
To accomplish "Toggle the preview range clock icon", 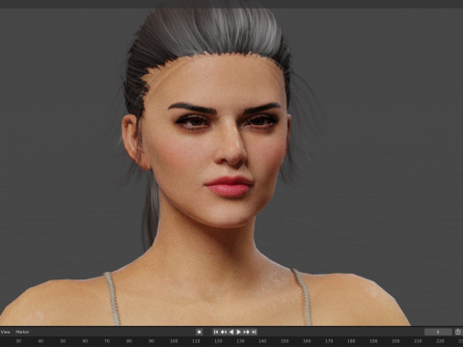I will point(458,332).
